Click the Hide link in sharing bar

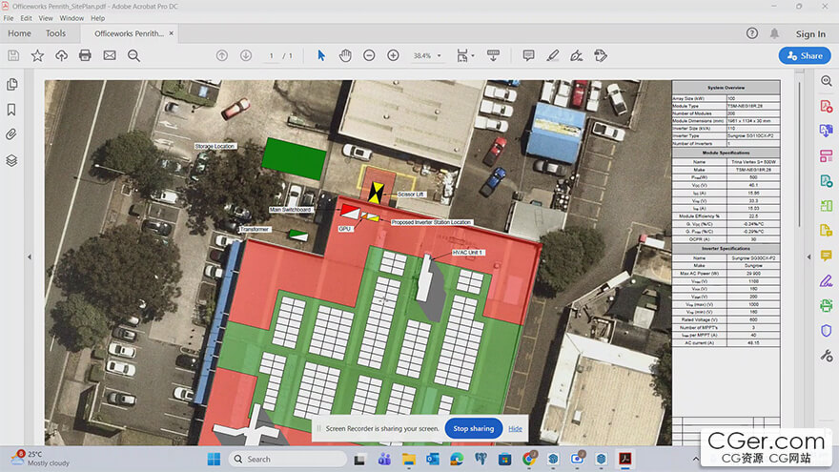(515, 428)
